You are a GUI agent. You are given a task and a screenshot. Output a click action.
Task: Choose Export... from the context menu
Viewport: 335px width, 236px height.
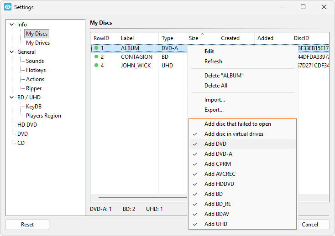[214, 110]
